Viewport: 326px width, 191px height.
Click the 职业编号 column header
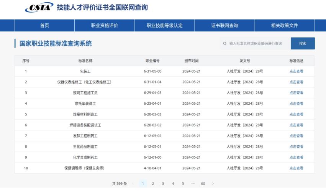pyautogui.click(x=152, y=61)
